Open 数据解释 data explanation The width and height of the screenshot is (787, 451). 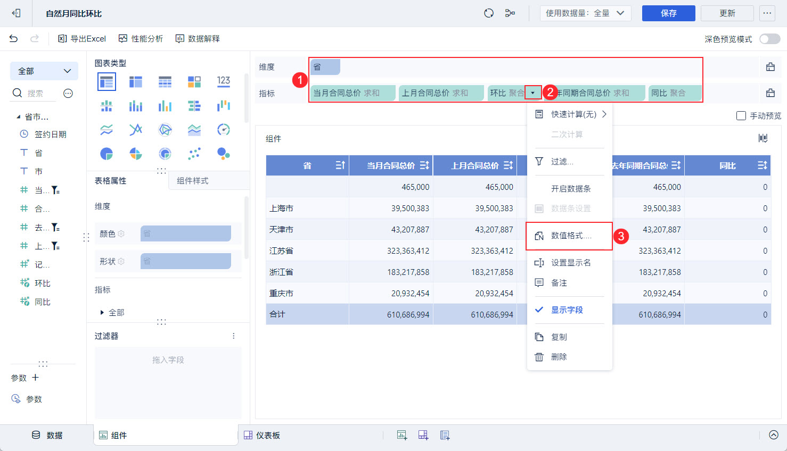tap(198, 39)
